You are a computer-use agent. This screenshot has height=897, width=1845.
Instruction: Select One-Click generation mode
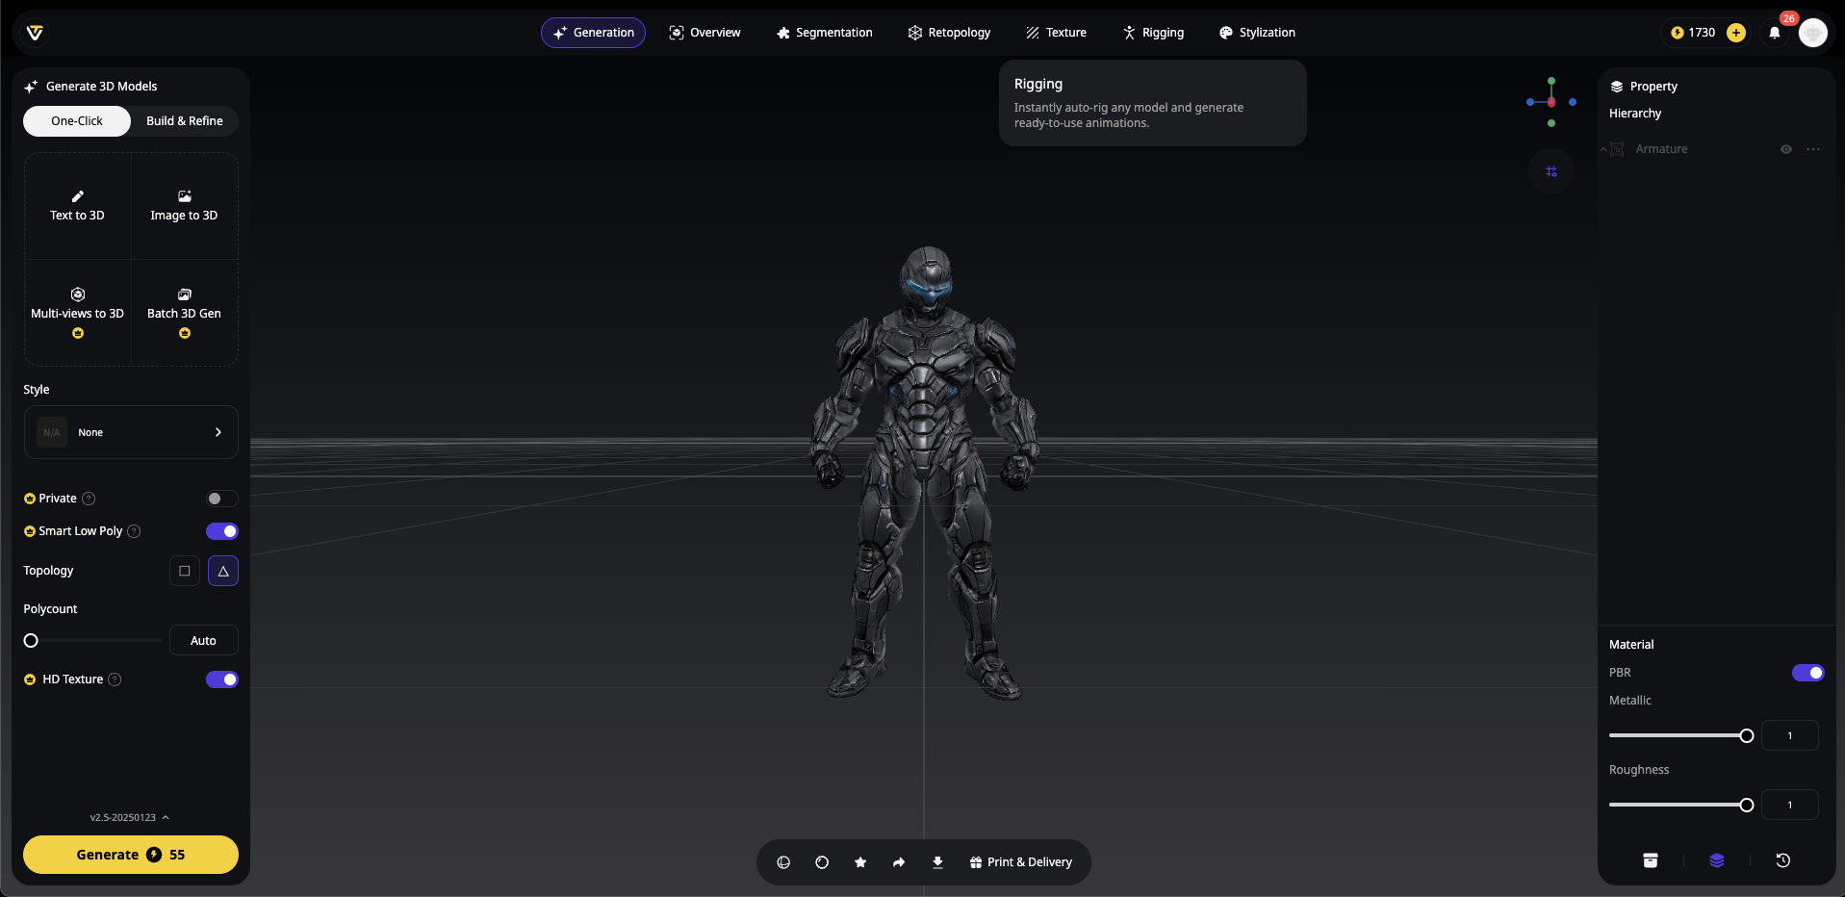(77, 121)
